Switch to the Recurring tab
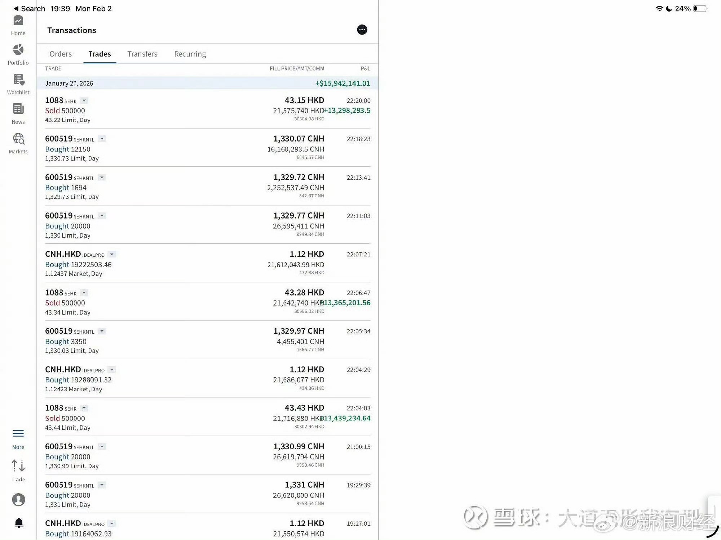The image size is (721, 540). [190, 54]
